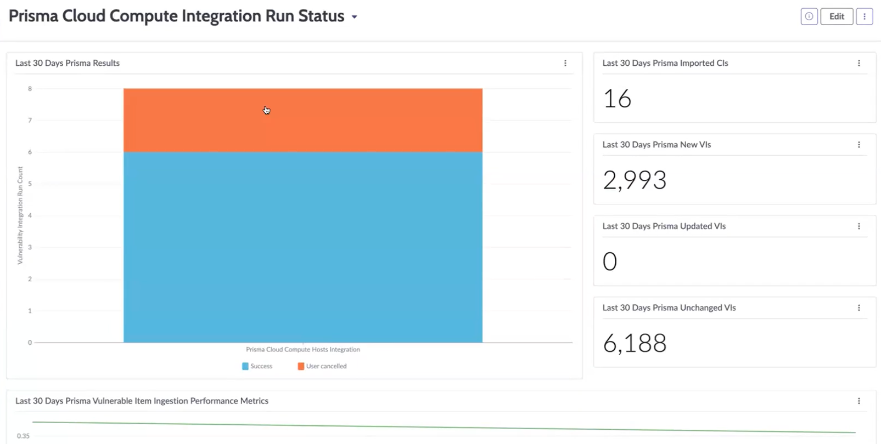Click the Vulnerable Item Ingestion Performance Metrics title
881x444 pixels.
(142, 401)
